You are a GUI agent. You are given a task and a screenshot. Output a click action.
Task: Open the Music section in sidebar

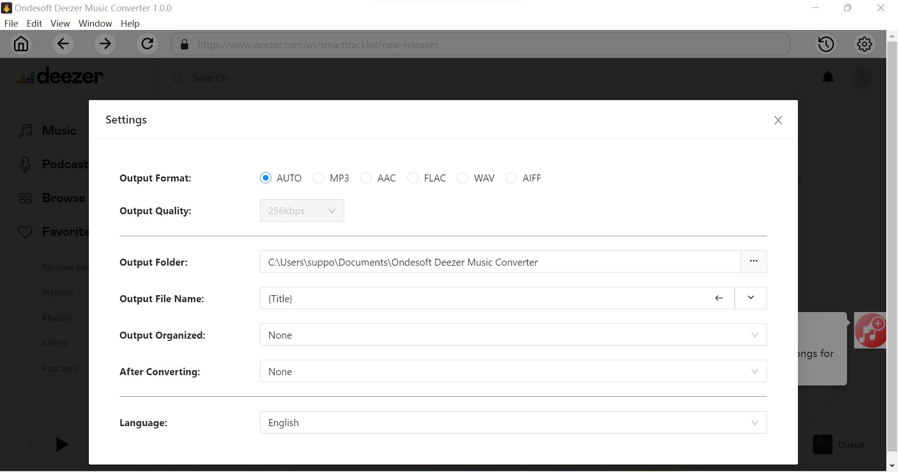tap(47, 131)
